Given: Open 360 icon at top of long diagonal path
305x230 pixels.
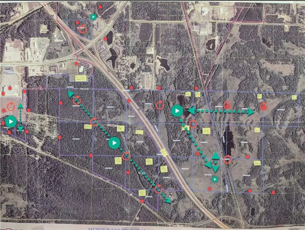Looking at the screenshot, I should coord(77,100).
